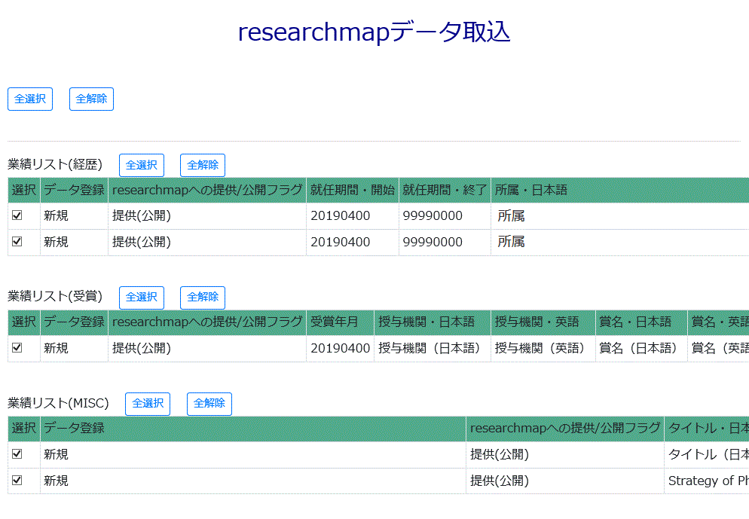
Task: Click the top 全解除 button under the page title
Action: pyautogui.click(x=91, y=99)
